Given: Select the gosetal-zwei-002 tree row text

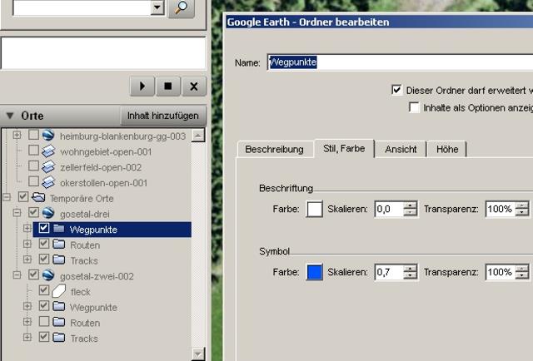Looking at the screenshot, I should (x=97, y=276).
